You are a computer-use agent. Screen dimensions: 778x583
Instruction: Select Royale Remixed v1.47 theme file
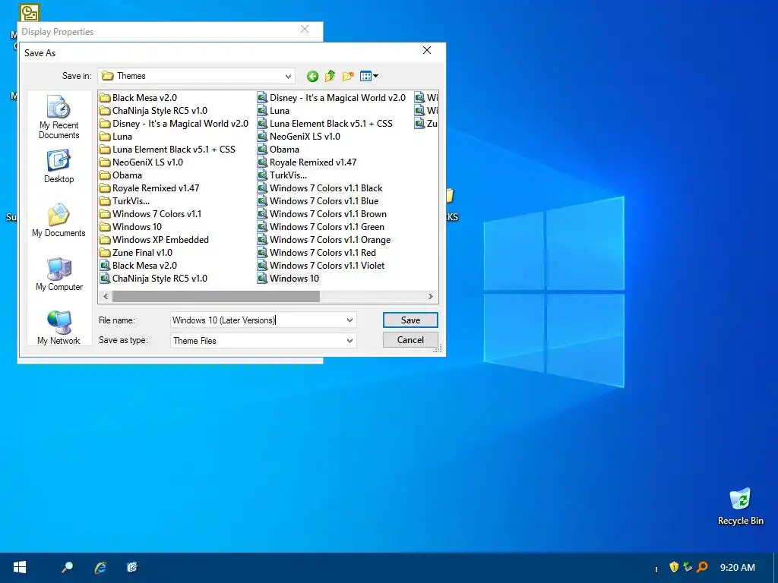(x=307, y=162)
